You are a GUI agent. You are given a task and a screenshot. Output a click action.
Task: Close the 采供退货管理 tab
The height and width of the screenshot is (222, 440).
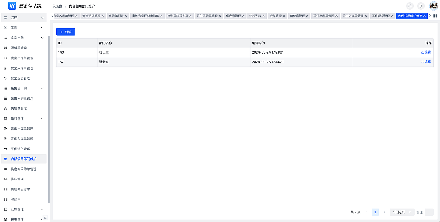click(393, 16)
